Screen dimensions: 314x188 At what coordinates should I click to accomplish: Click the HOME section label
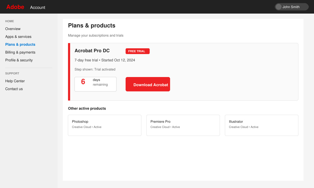coord(9,21)
